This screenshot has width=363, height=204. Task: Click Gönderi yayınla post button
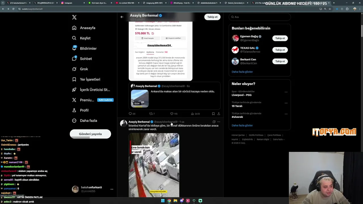[90, 134]
